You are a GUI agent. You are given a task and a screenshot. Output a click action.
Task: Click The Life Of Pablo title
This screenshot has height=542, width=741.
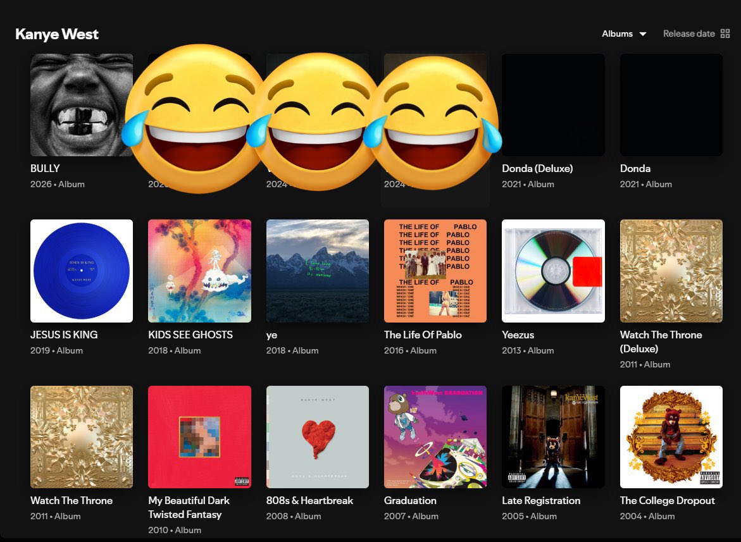423,335
